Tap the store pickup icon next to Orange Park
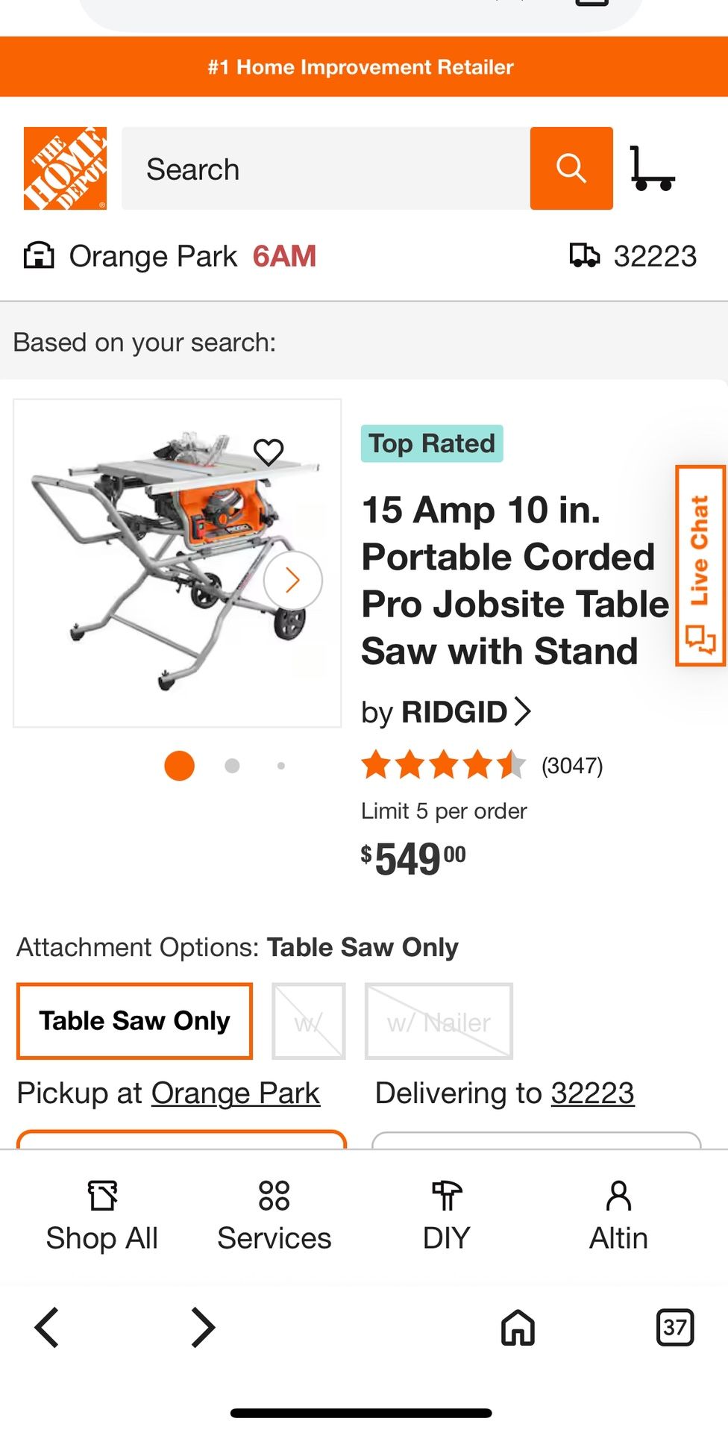 (x=41, y=255)
